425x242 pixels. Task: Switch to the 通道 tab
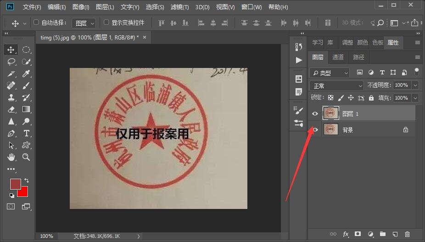click(338, 57)
